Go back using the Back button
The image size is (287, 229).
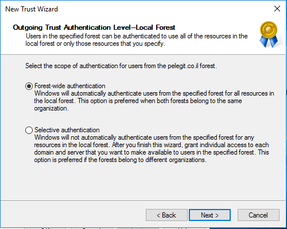pyautogui.click(x=166, y=215)
